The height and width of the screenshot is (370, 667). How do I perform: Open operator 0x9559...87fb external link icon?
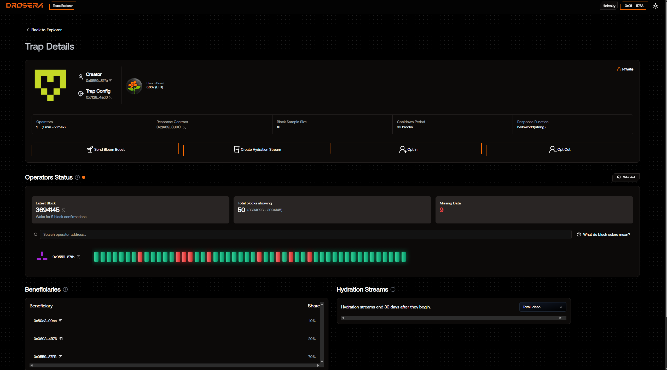click(x=79, y=257)
